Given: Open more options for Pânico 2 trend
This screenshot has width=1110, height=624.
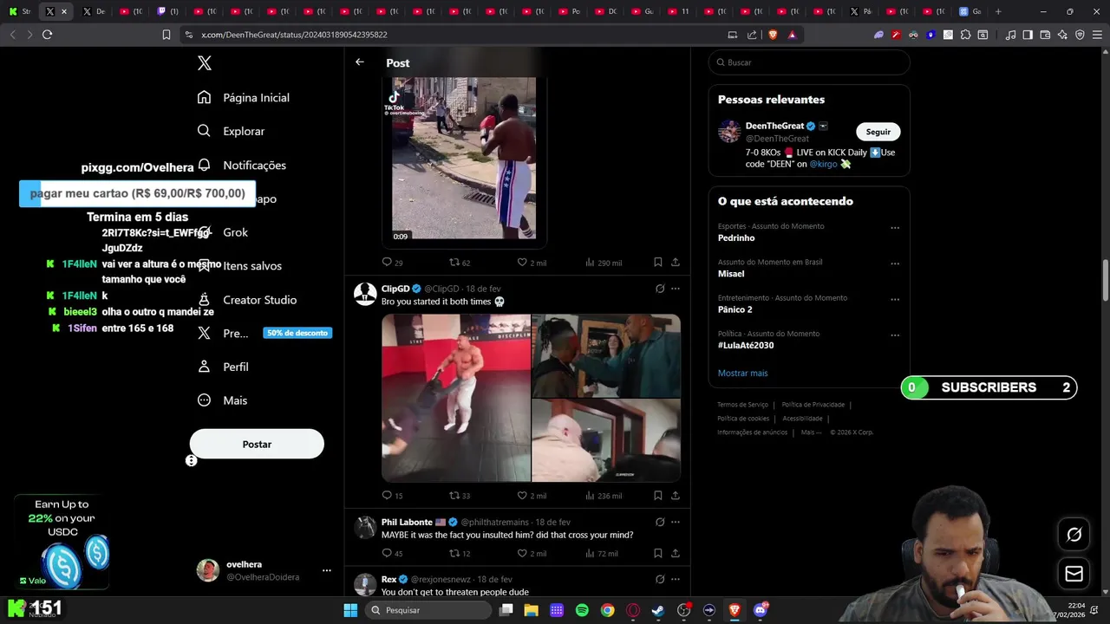Looking at the screenshot, I should (895, 300).
